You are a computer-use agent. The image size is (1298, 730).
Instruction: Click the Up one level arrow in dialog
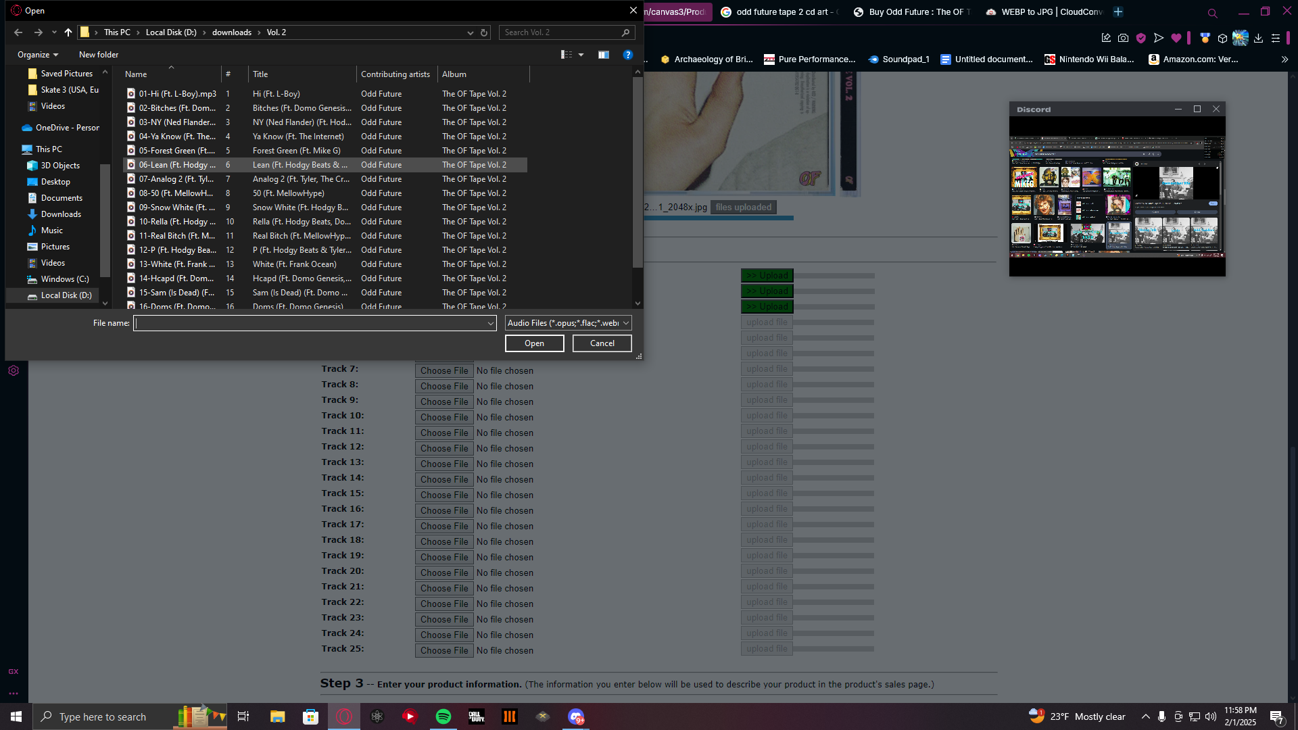coord(68,32)
